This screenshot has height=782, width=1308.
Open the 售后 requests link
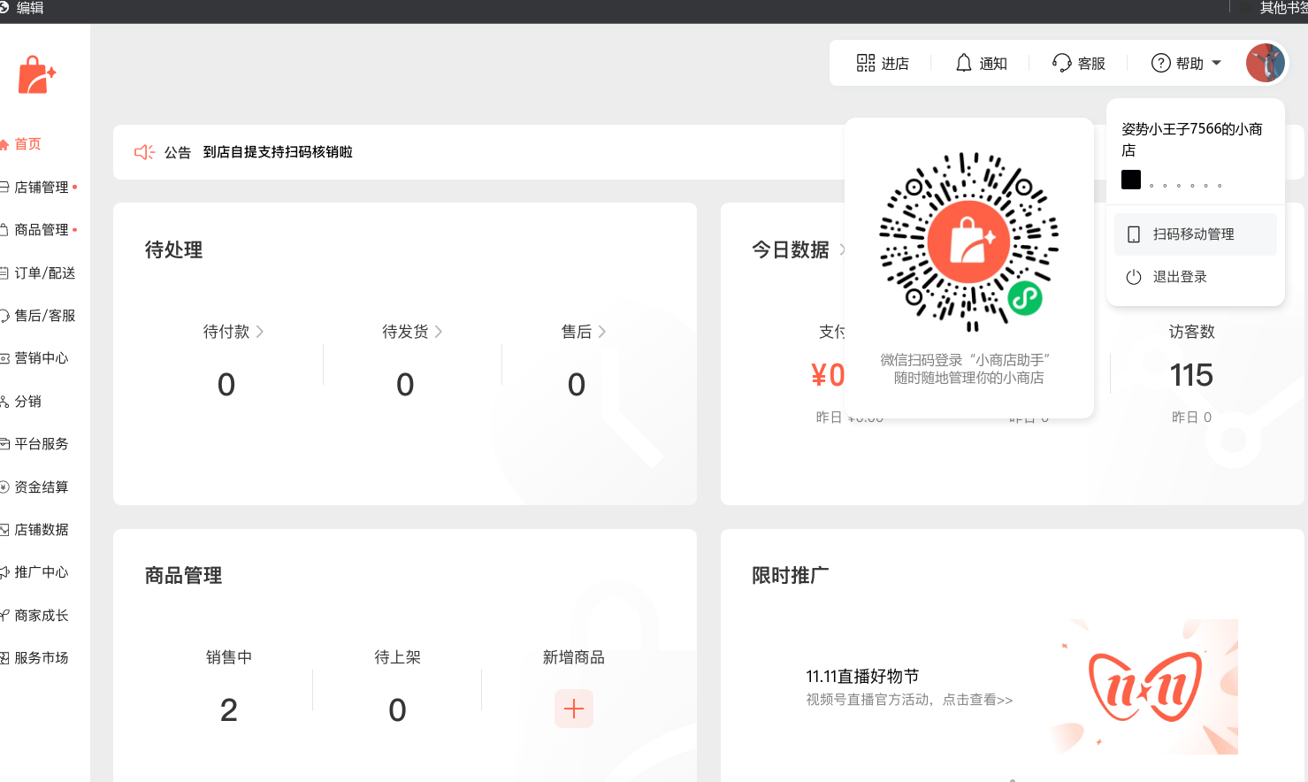tap(577, 332)
